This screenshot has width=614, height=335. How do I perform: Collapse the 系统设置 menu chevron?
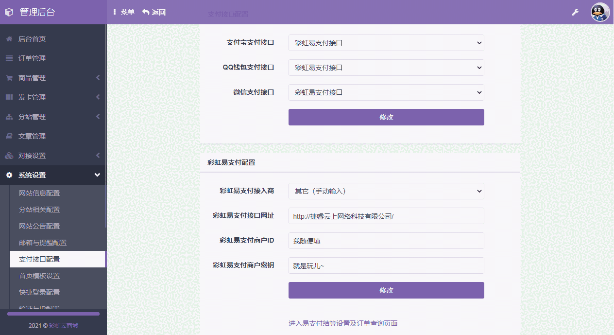coord(97,175)
